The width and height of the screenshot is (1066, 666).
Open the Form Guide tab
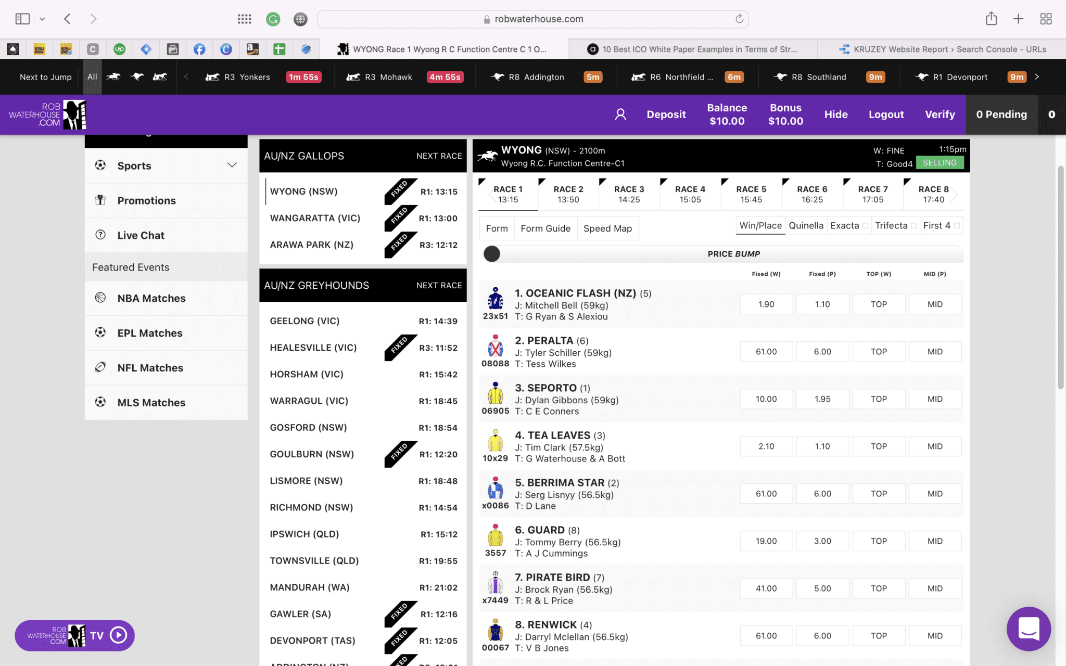[x=545, y=228]
